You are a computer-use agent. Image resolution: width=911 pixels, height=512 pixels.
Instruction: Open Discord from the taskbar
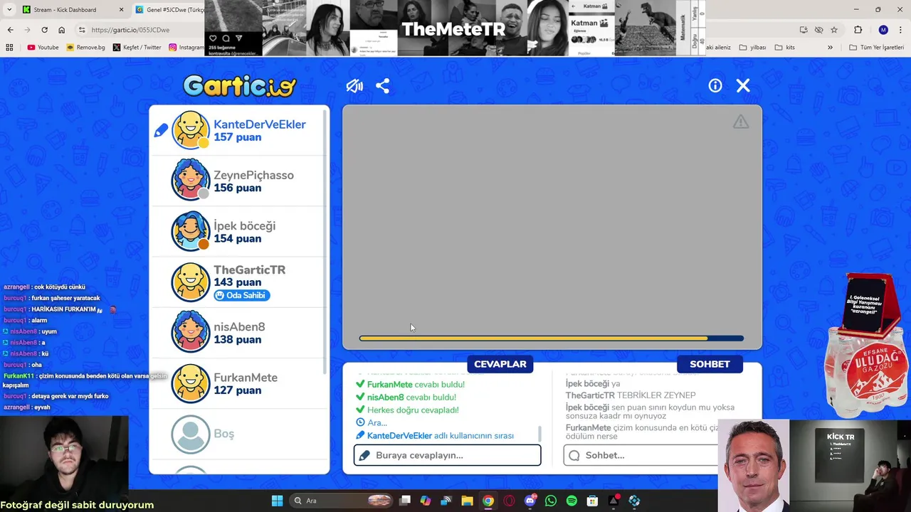[x=530, y=501]
